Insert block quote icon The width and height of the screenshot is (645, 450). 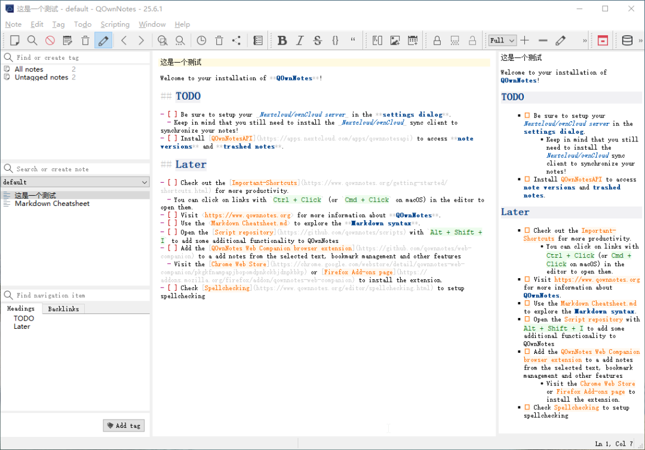click(353, 40)
